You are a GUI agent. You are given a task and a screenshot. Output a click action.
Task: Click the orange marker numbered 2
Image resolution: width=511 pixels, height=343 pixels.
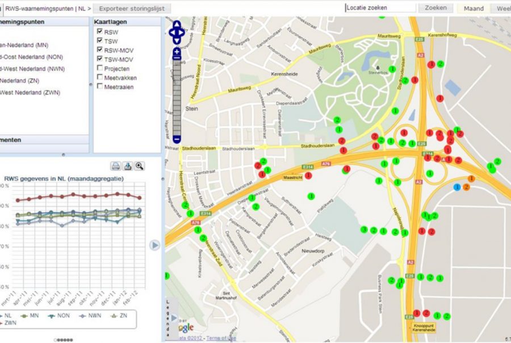(467, 187)
